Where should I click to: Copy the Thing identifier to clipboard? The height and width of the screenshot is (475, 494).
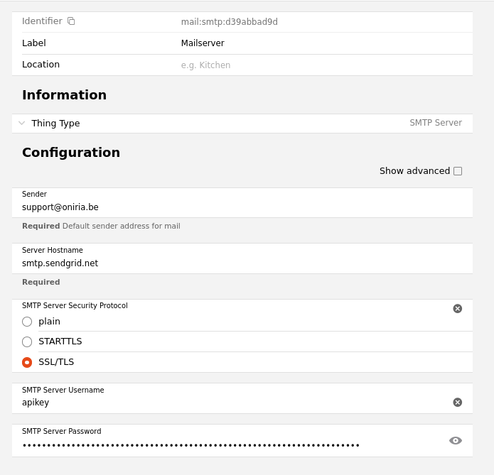pos(71,21)
